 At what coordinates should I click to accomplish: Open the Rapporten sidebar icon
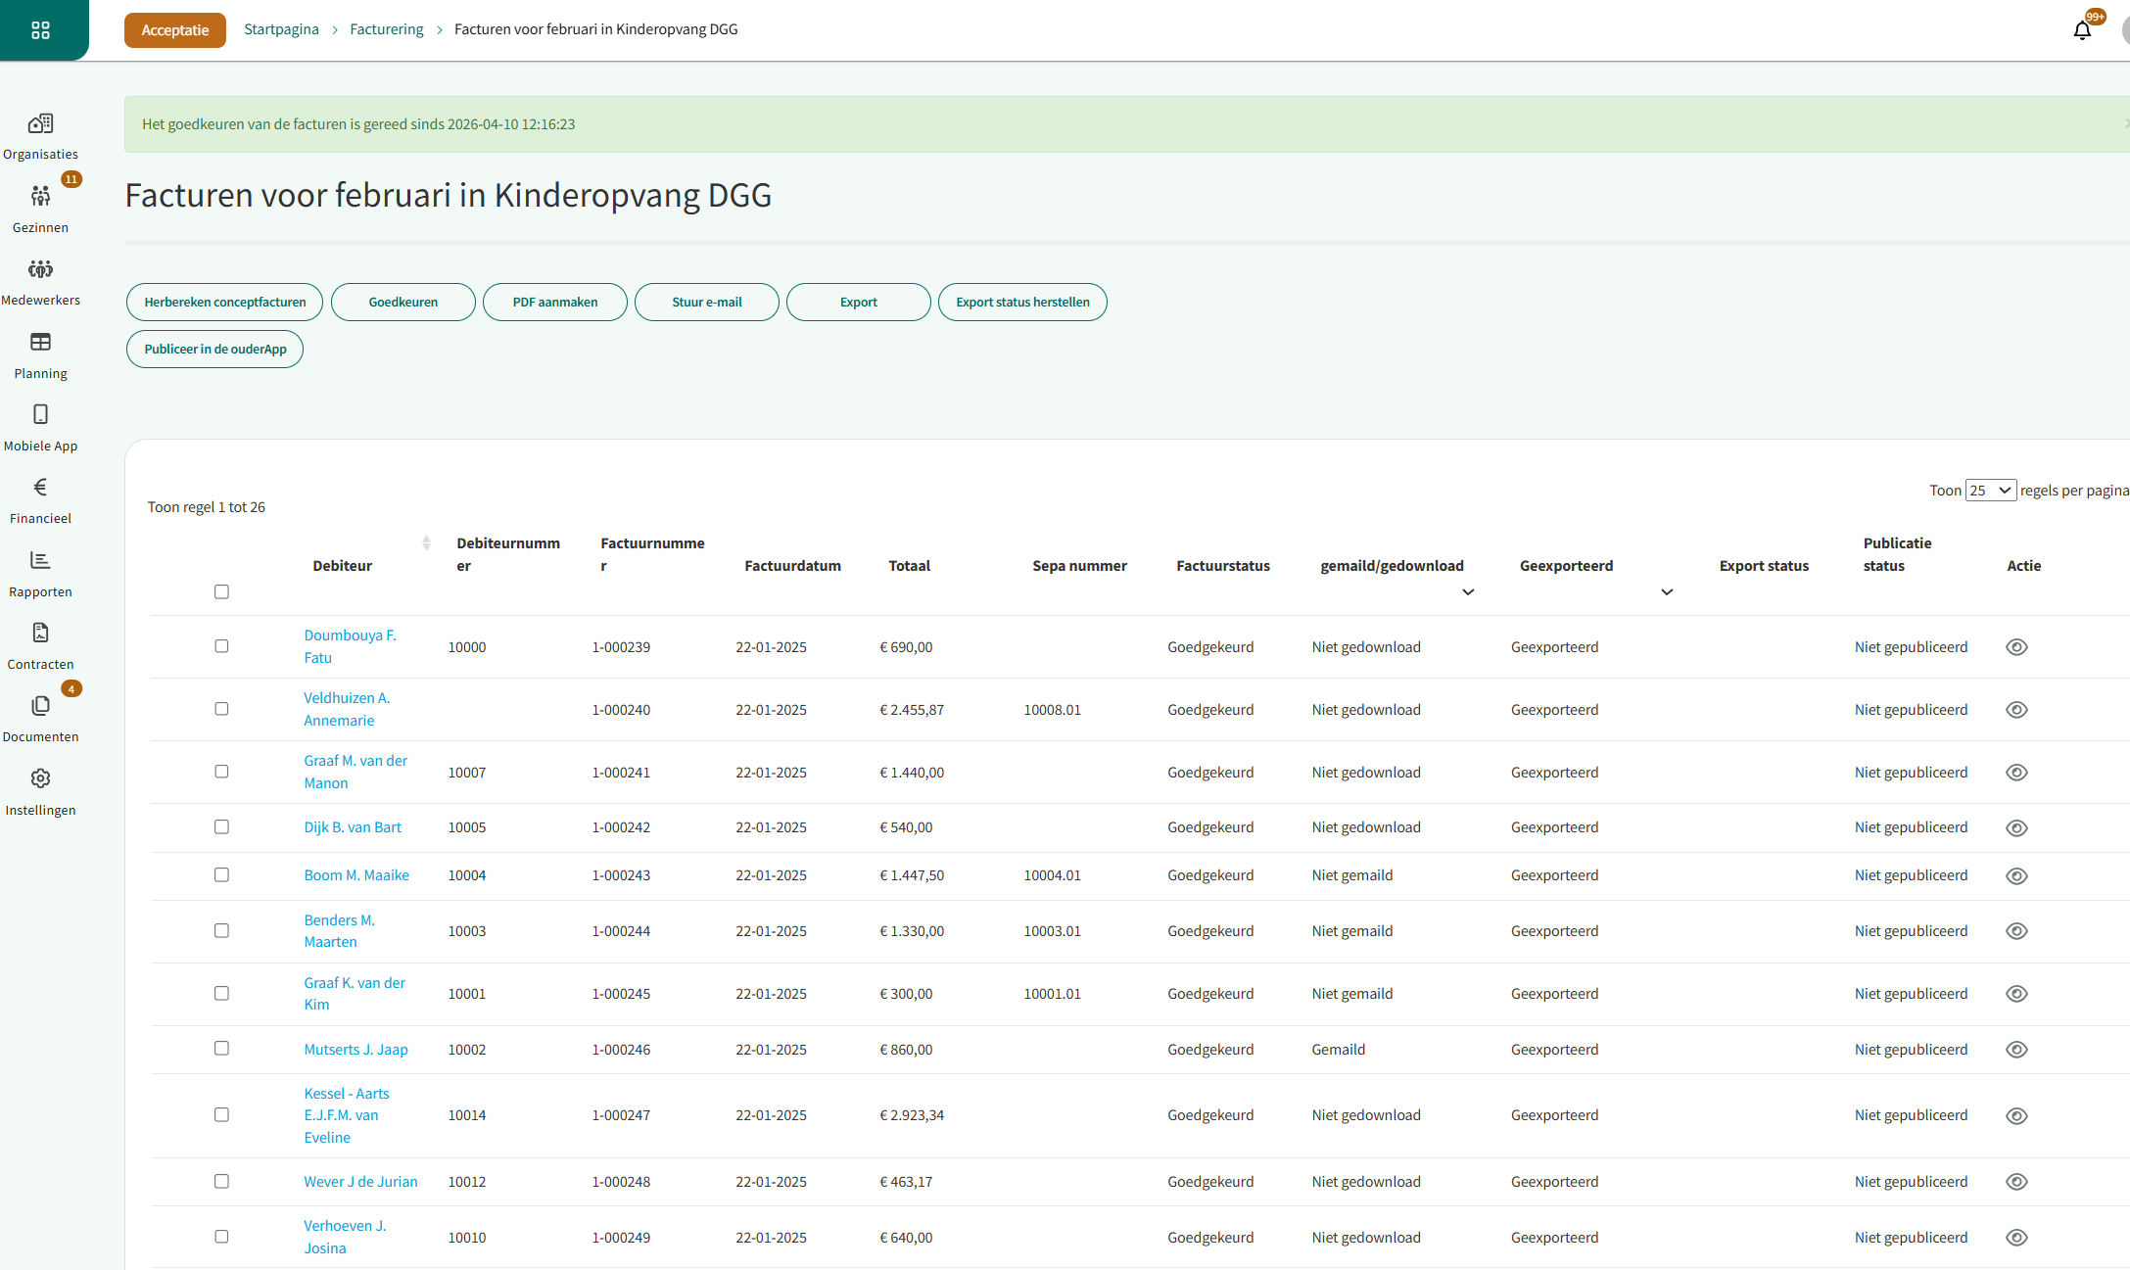pos(40,561)
